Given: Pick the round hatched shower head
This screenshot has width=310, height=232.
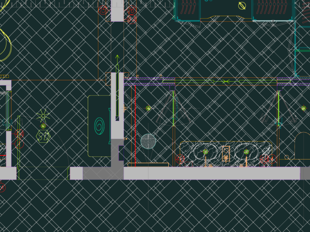Looking at the screenshot, I should coord(148,141).
